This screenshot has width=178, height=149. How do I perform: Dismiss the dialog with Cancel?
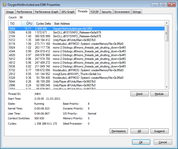163,142
